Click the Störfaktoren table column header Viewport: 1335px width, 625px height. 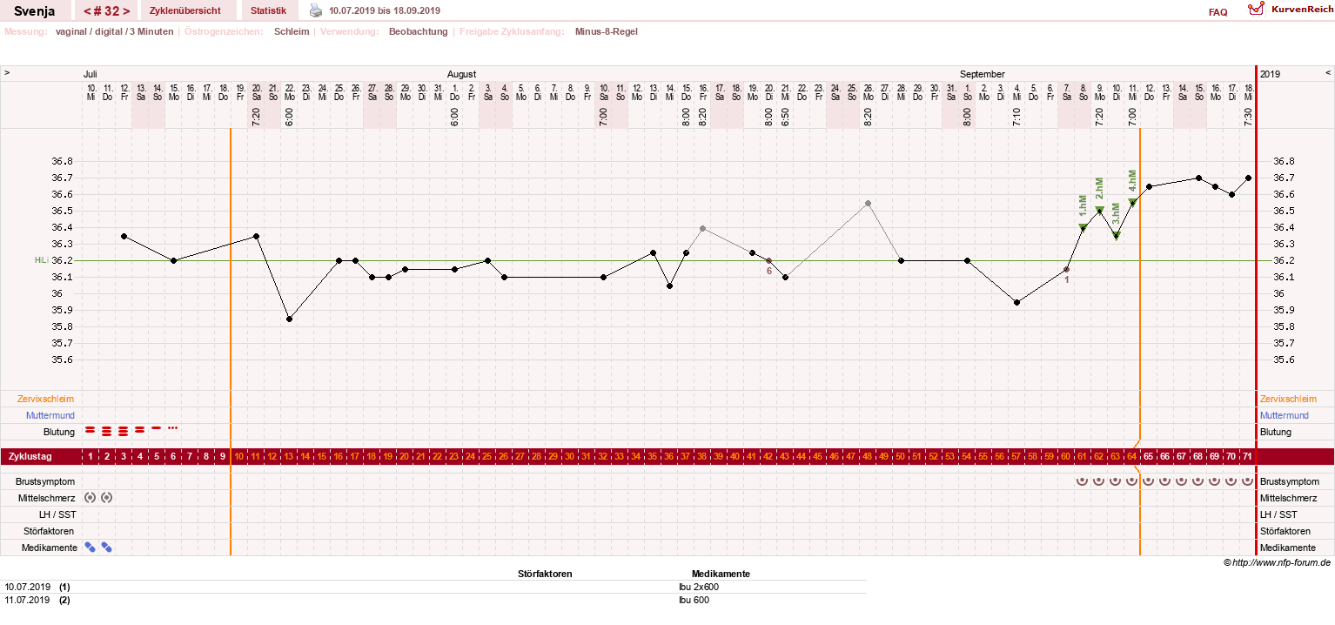click(545, 574)
